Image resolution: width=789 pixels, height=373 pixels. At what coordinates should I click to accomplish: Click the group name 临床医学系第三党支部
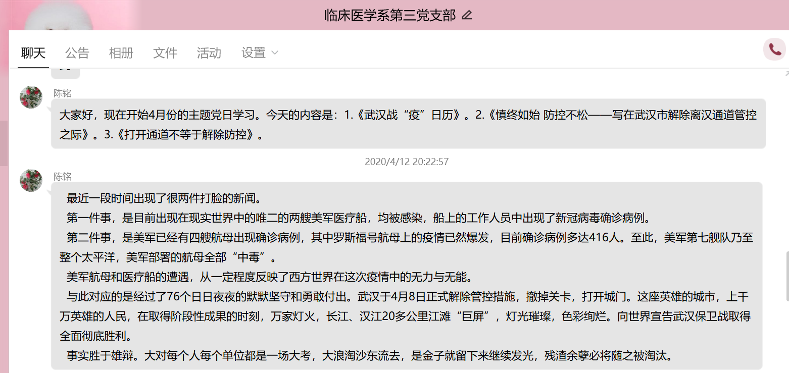[x=390, y=15]
